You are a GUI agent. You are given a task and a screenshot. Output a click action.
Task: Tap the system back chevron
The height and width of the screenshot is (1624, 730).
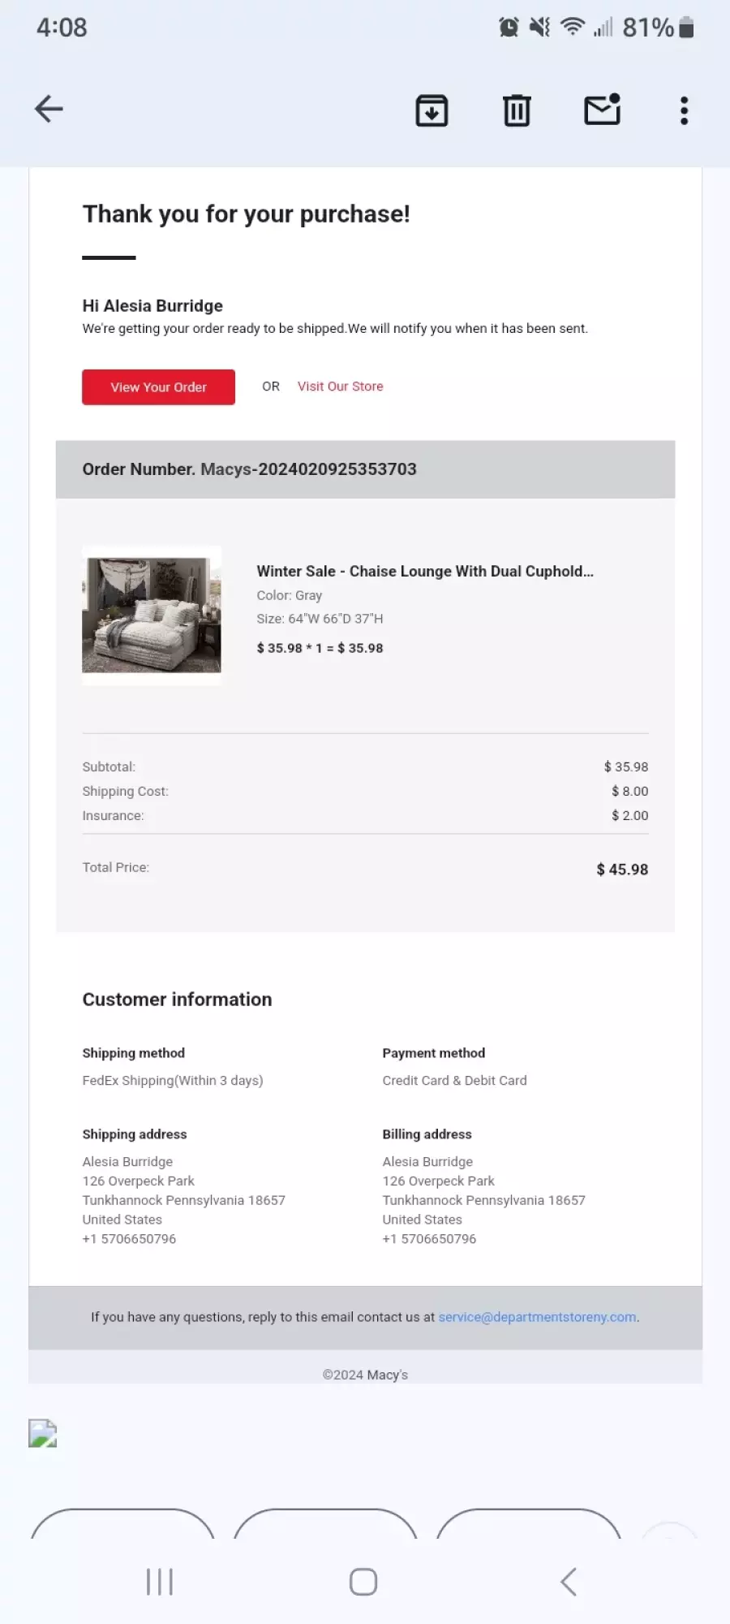click(x=569, y=1582)
